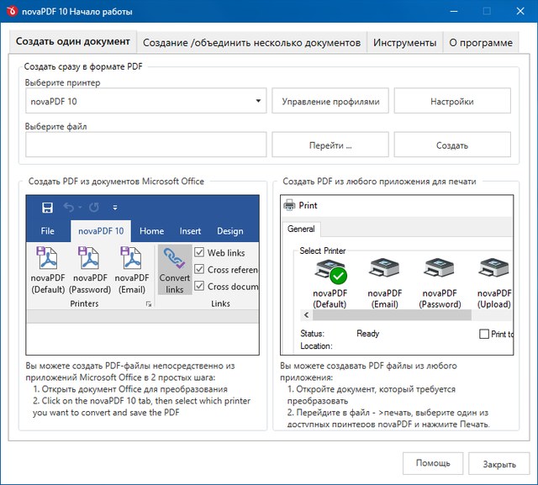Select novaPDF (Email) printer in Print dialog
The image size is (538, 485).
[384, 271]
